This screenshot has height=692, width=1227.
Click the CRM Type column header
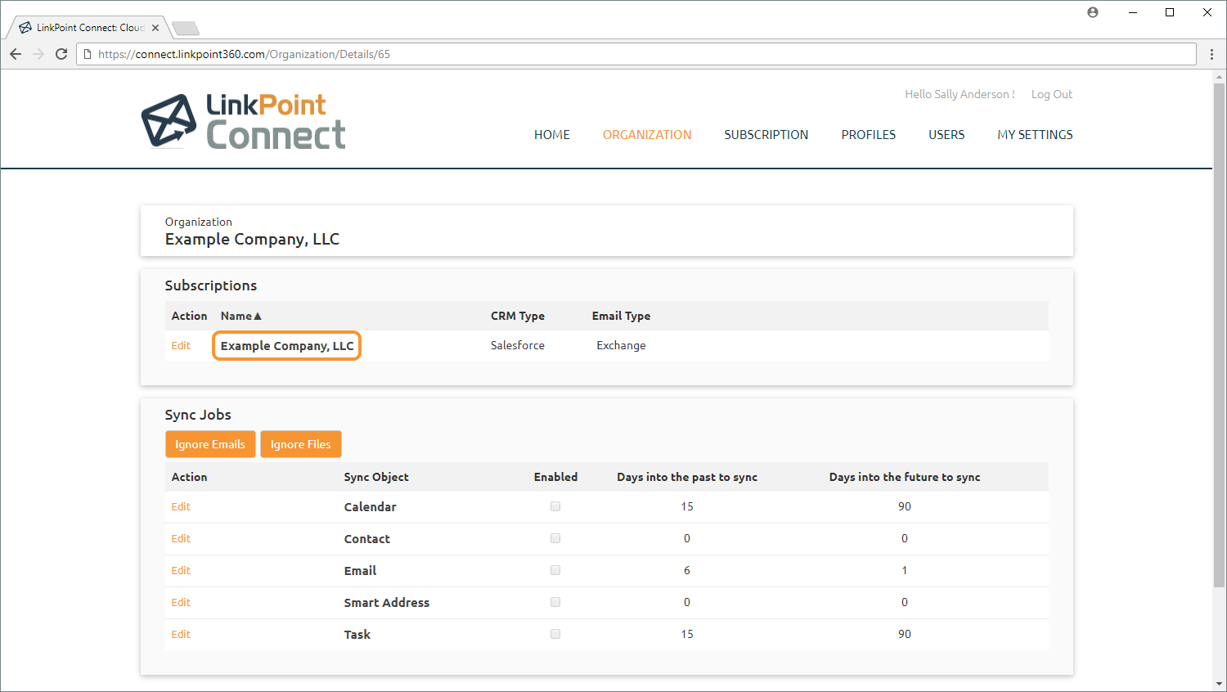point(518,316)
